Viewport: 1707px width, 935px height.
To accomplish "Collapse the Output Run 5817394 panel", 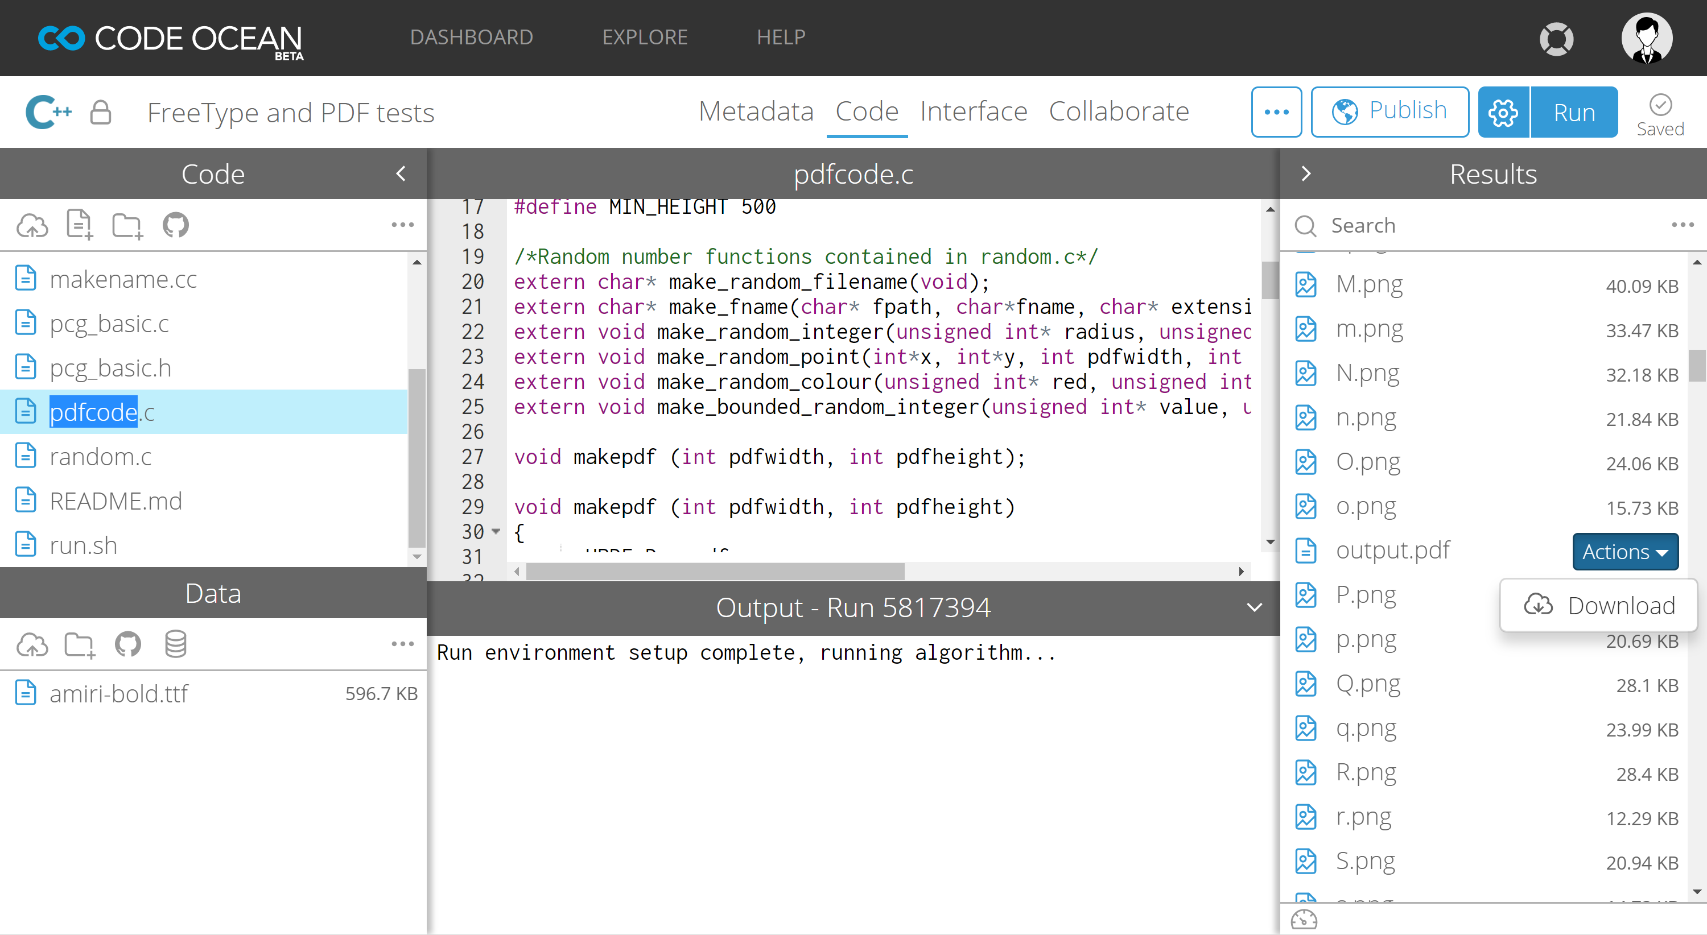I will point(1254,607).
